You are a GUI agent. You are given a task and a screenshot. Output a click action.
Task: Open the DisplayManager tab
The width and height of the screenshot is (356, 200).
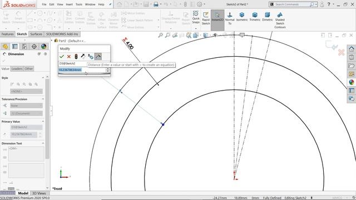coord(43,47)
